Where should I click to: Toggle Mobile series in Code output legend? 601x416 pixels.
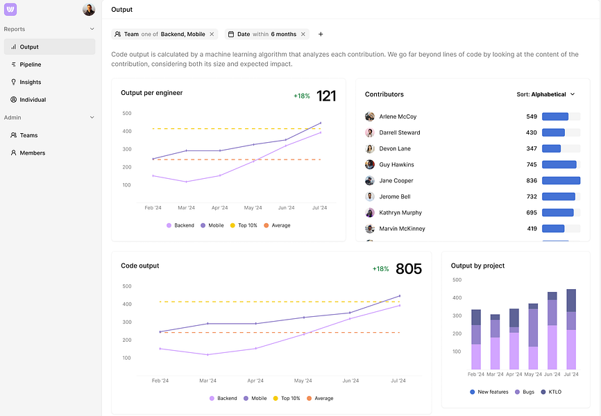(x=254, y=398)
